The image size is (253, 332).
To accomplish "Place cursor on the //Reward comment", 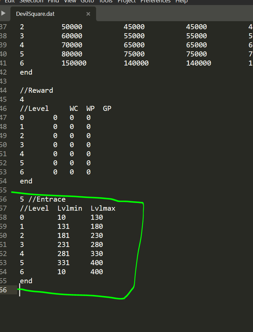I will (36, 90).
